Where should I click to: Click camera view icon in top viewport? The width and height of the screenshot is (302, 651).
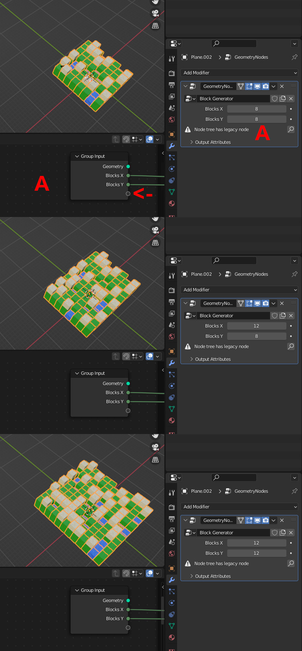155,14
